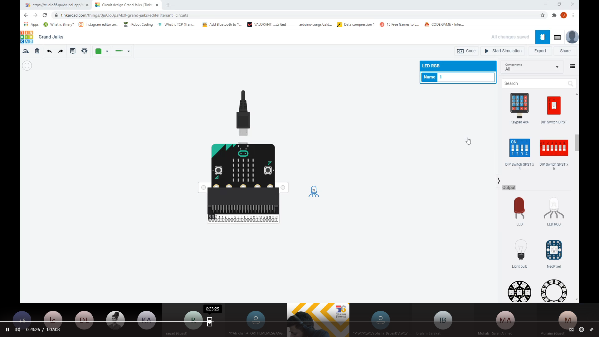
Task: Select the NeoPixel component
Action: click(554, 253)
